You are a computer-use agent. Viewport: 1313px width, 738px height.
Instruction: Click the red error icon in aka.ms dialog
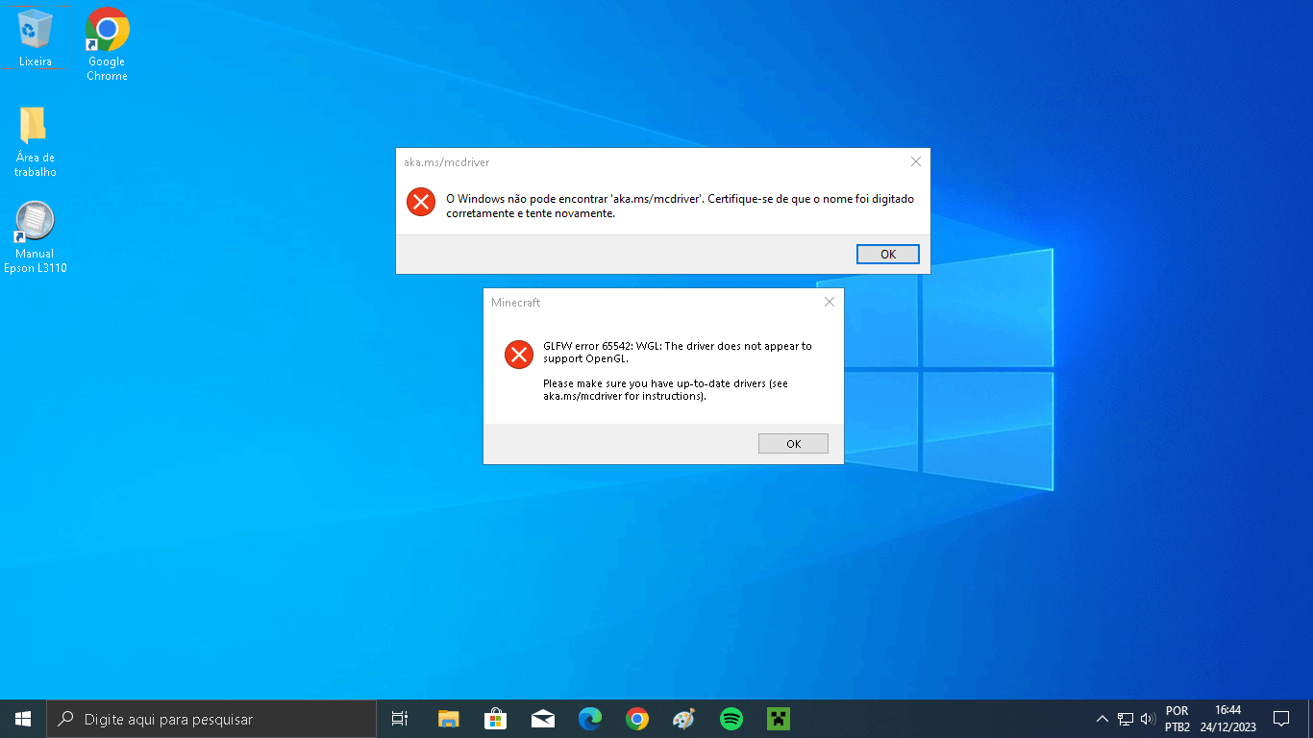[x=421, y=201]
